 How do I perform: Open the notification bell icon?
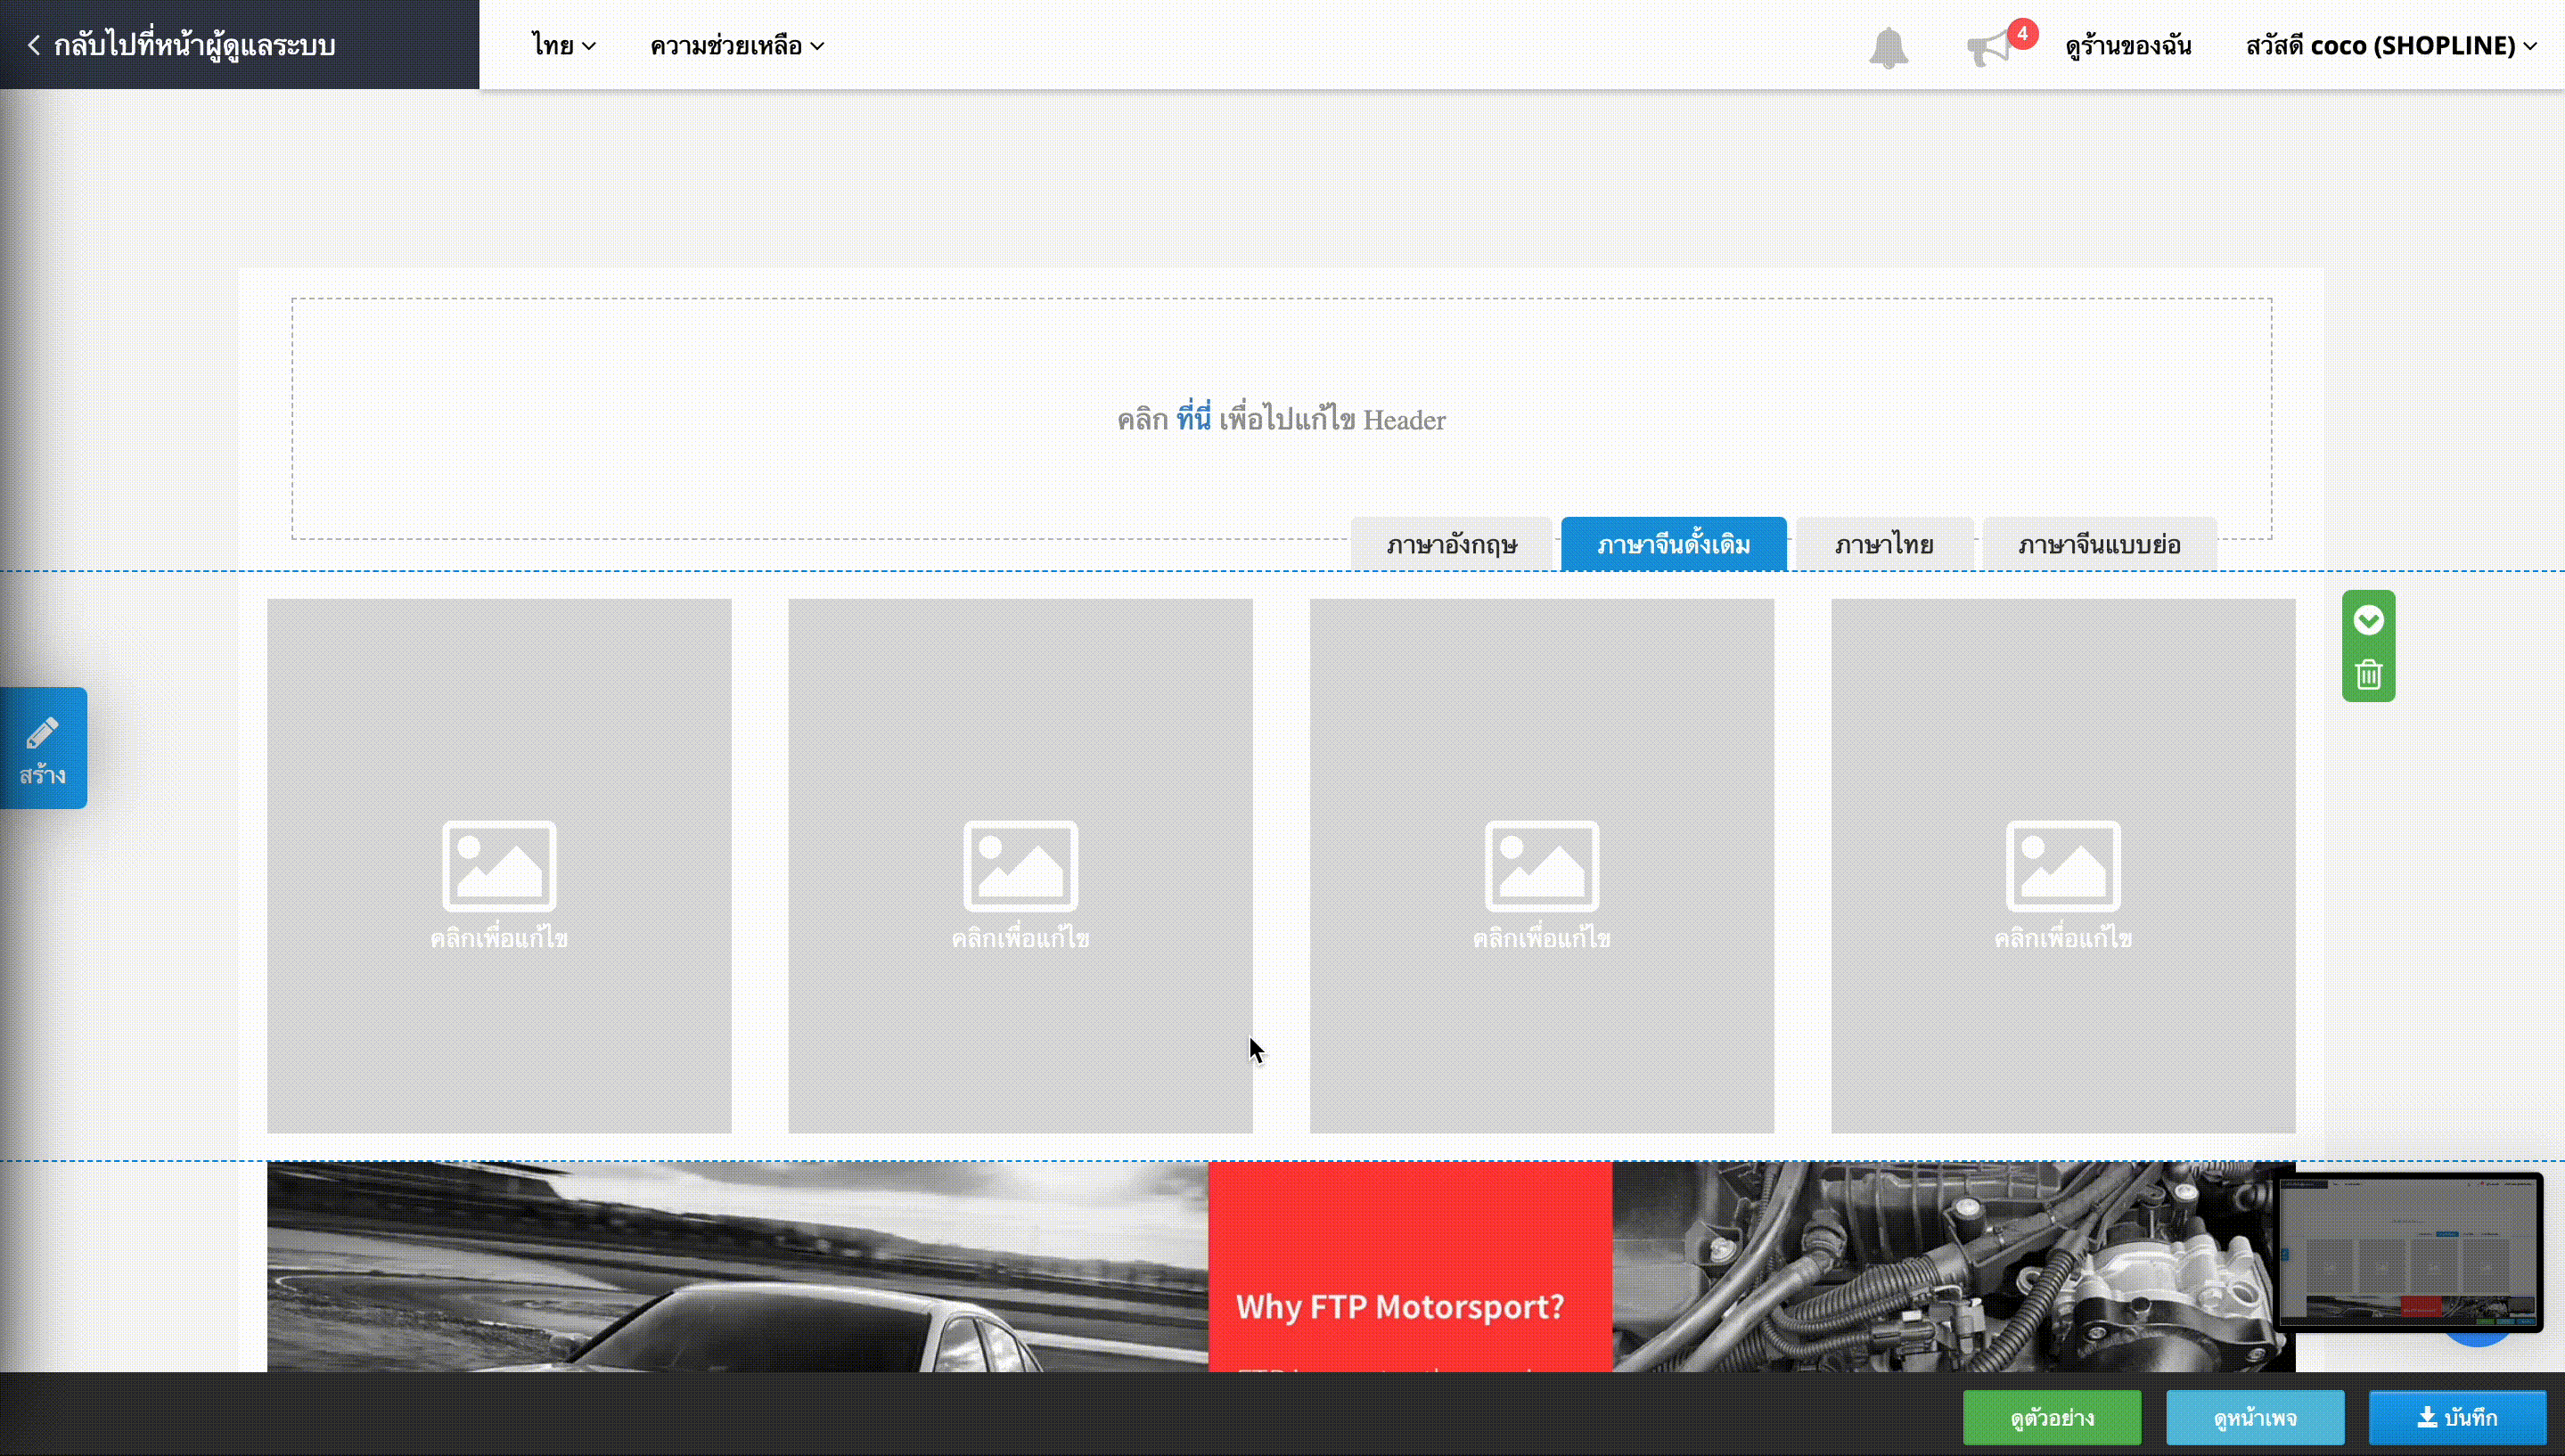point(1888,47)
